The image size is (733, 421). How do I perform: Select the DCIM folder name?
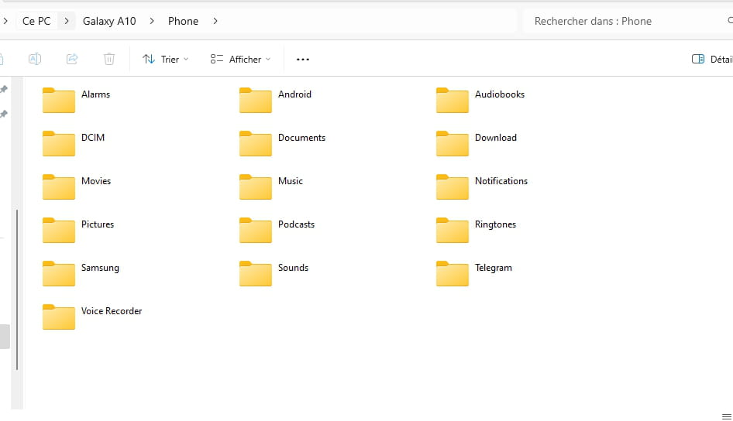coord(93,138)
